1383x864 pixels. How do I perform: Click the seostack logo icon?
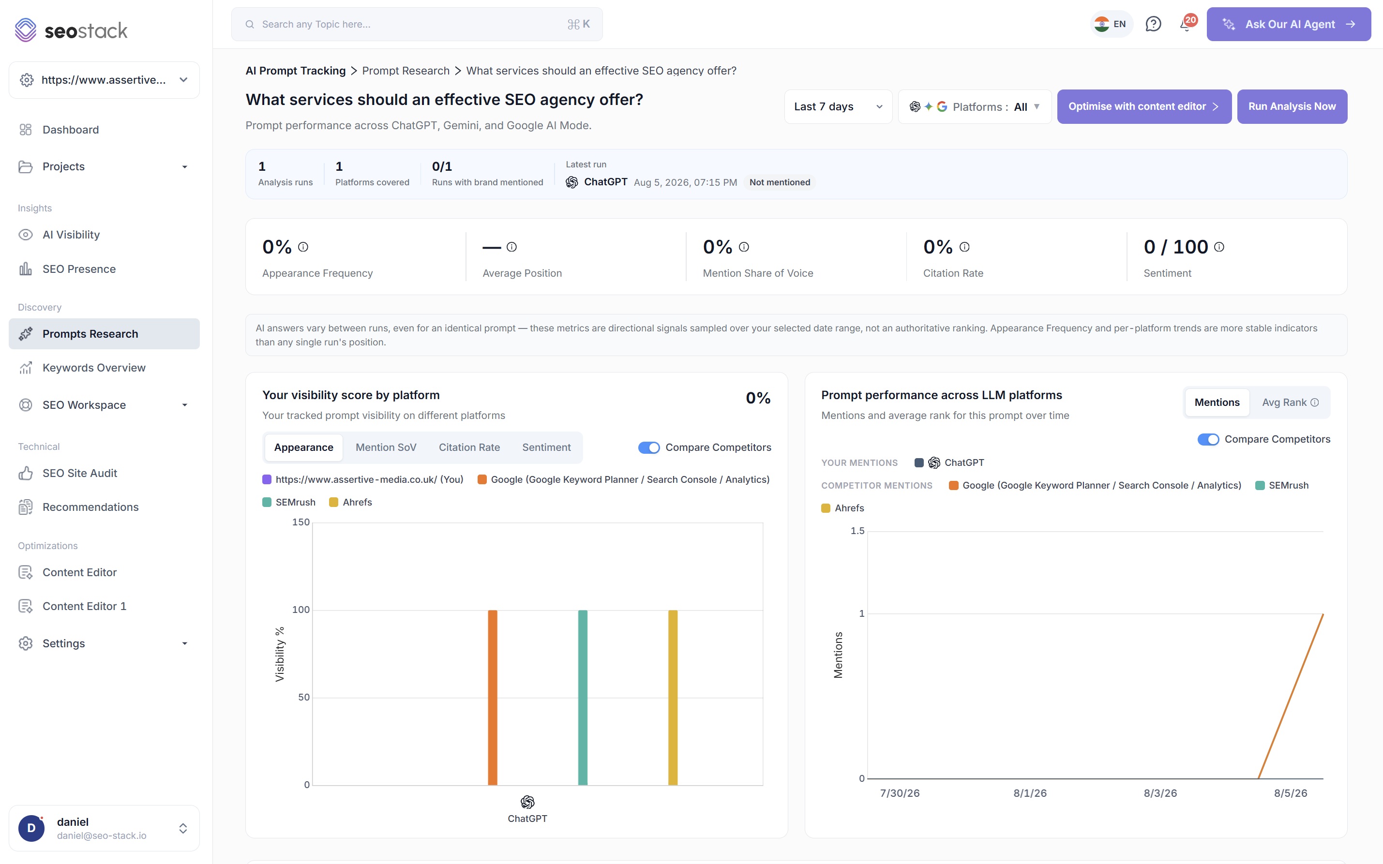pyautogui.click(x=26, y=30)
